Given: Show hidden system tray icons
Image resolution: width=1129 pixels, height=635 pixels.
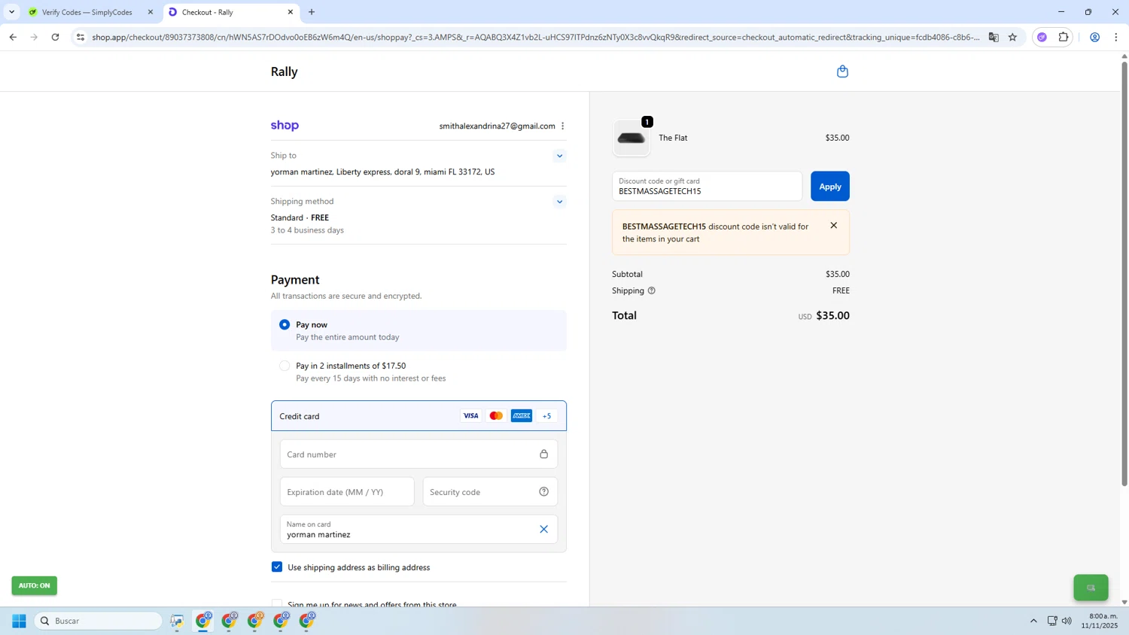Looking at the screenshot, I should point(1033,621).
